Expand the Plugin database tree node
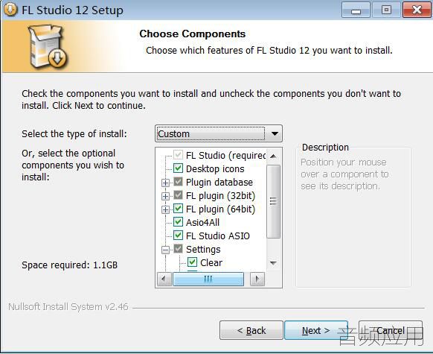The image size is (433, 354). pyautogui.click(x=165, y=183)
